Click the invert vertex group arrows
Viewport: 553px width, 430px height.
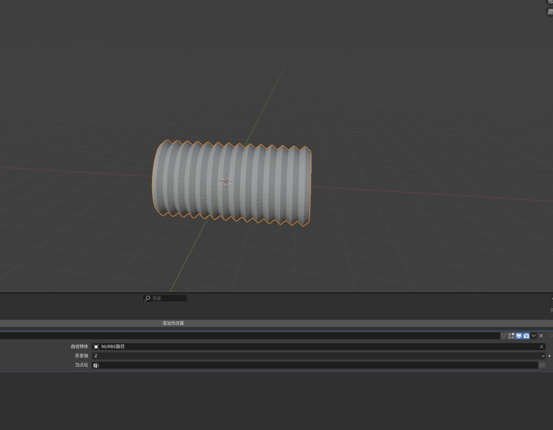[x=542, y=365]
